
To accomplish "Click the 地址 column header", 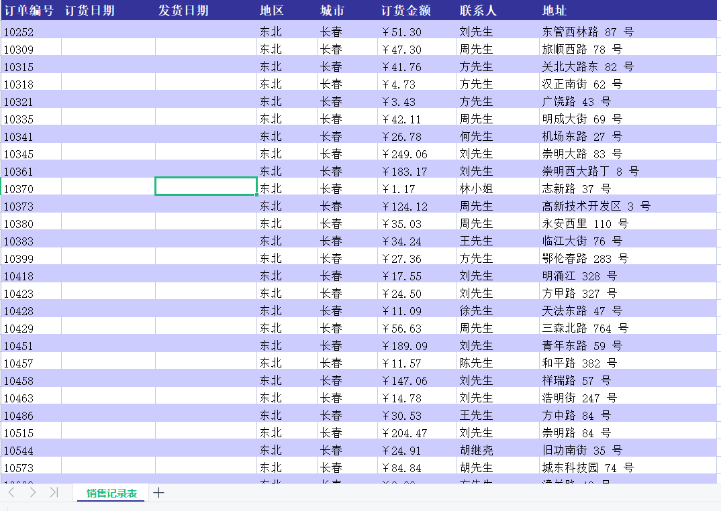I will coord(555,11).
